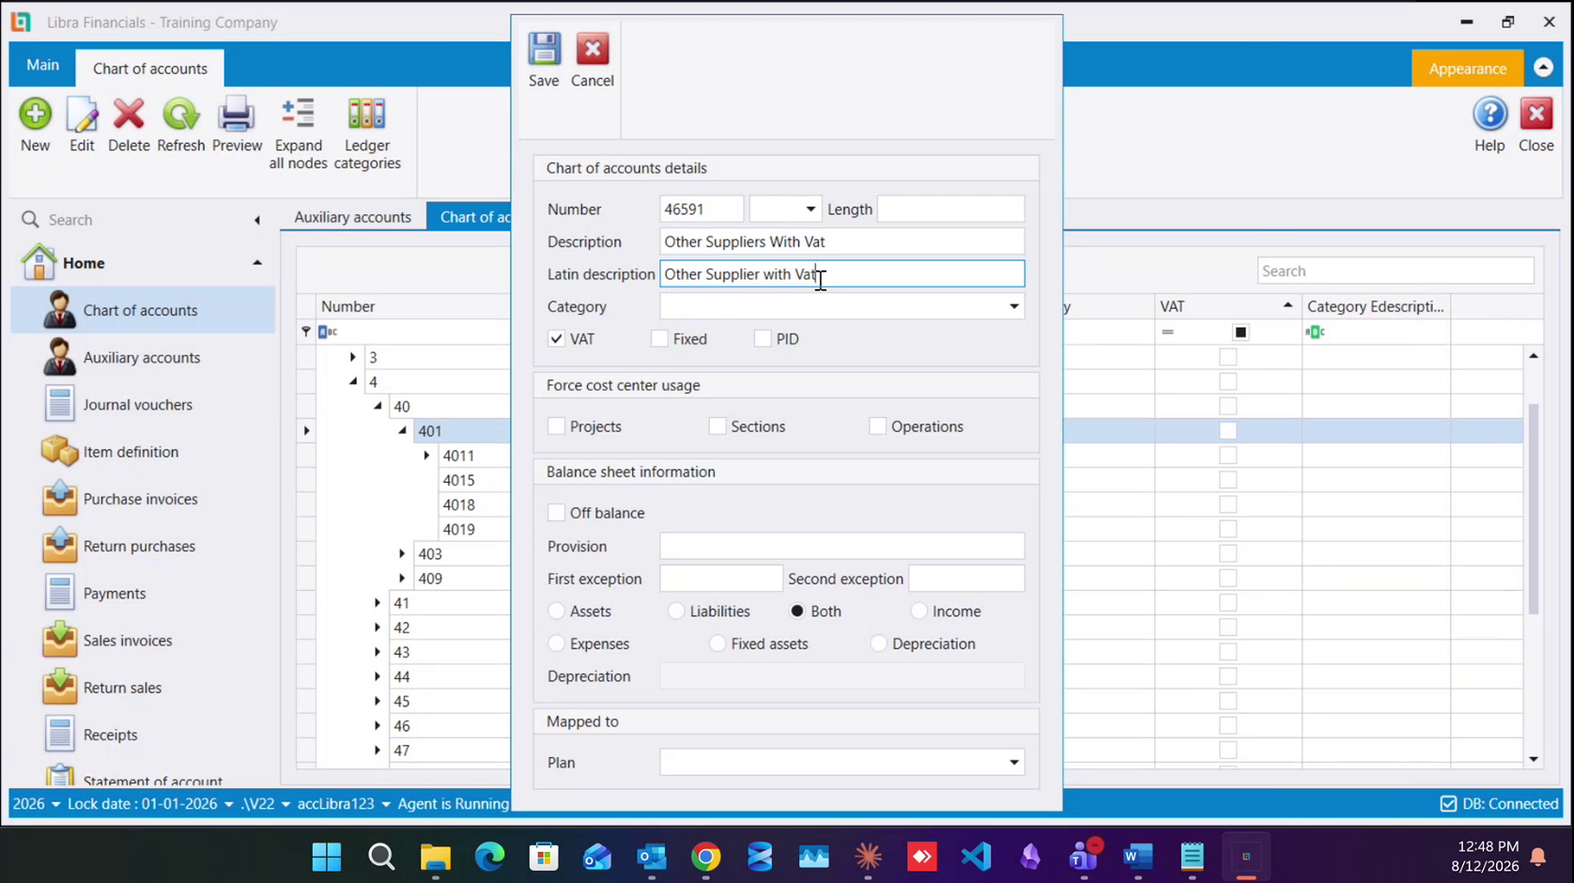
Task: Open Windows Start menu
Action: (327, 857)
